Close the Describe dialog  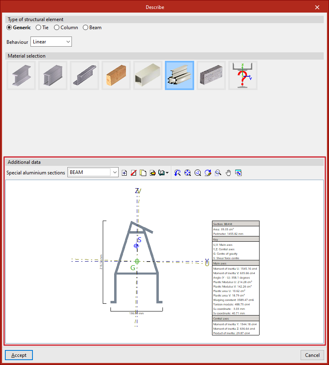[x=317, y=7]
